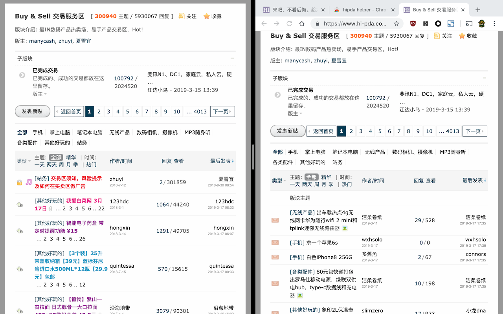
Task: Click the dark bracket extension icon
Action: [x=426, y=24]
